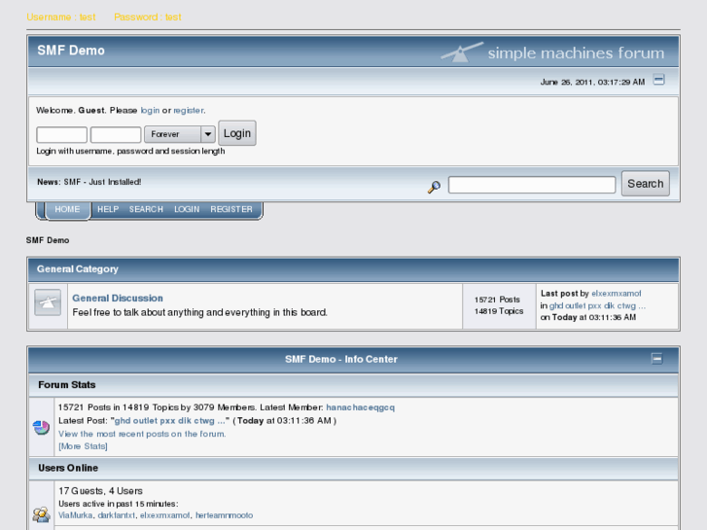Click the Users Online heading
707x530 pixels.
68,468
